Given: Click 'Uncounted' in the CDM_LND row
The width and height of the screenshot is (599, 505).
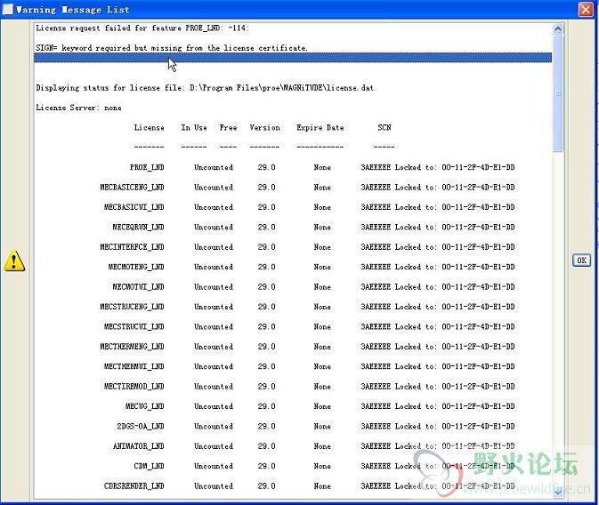Looking at the screenshot, I should (213, 466).
